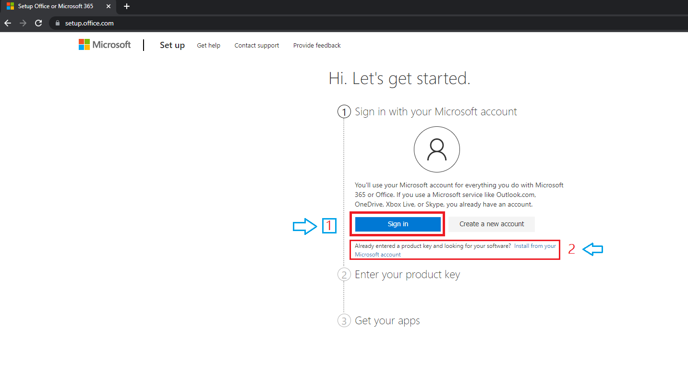
Task: Click the step 2 circle marker
Action: pos(344,275)
